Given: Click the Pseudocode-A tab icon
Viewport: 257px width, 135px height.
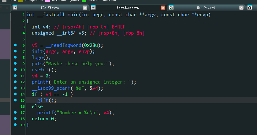Looking at the screenshot, I should coord(93,8).
